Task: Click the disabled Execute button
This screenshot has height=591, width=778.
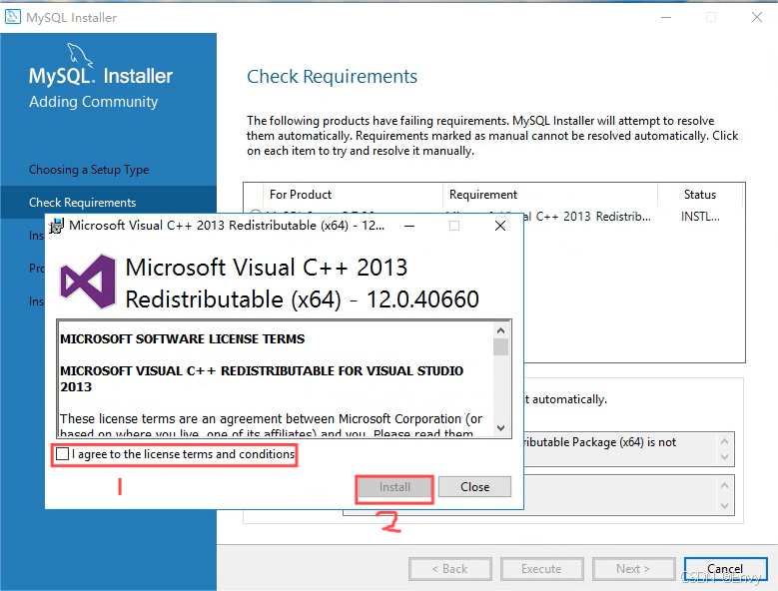Action: [542, 569]
